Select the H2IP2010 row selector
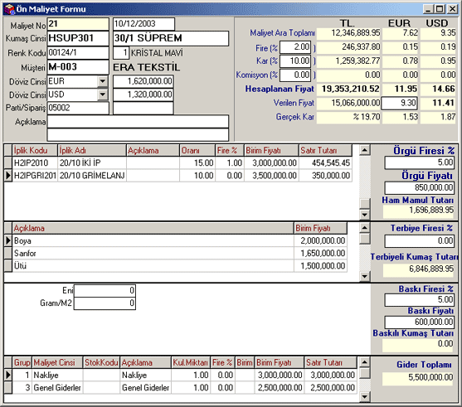Image resolution: width=462 pixels, height=407 pixels. click(8, 162)
